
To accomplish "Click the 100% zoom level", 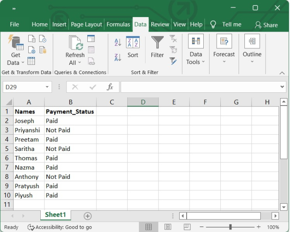I will click(273, 227).
